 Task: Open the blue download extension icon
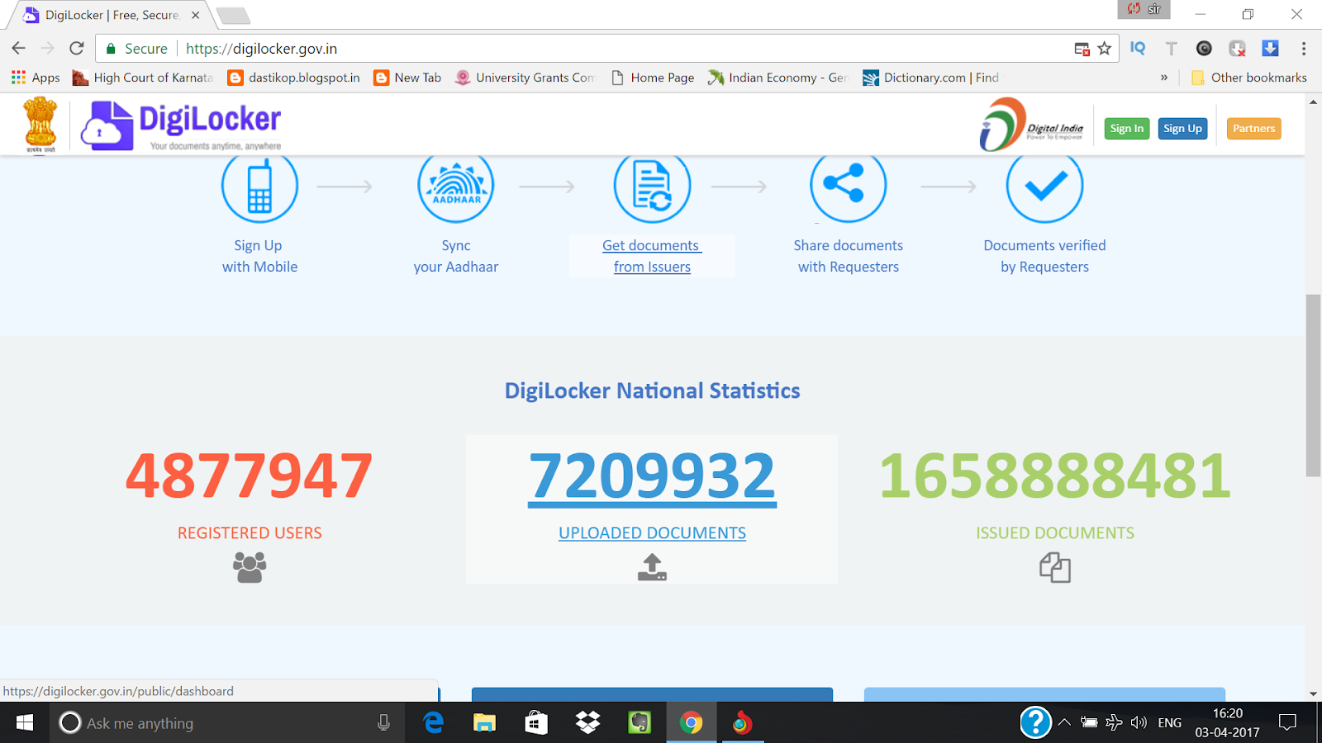1270,49
